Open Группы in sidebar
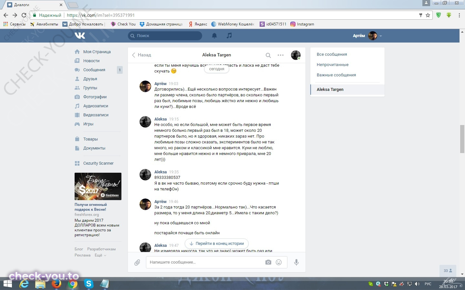 click(x=90, y=88)
